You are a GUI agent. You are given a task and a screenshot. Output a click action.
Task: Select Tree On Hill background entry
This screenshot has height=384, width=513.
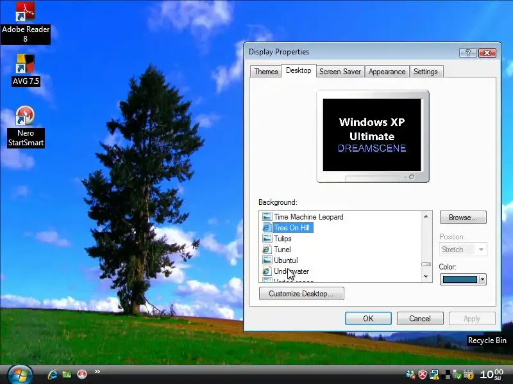(x=292, y=228)
